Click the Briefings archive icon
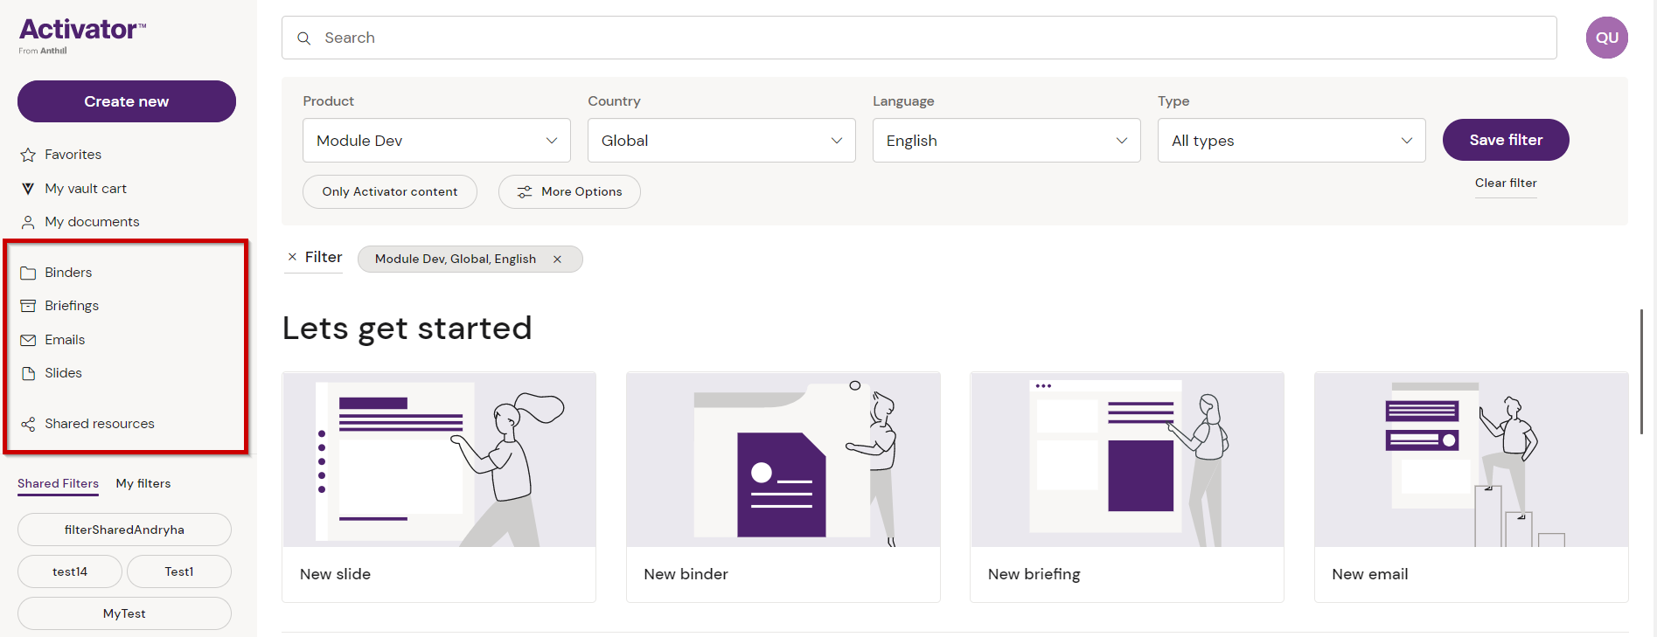This screenshot has width=1657, height=637. pyautogui.click(x=28, y=306)
